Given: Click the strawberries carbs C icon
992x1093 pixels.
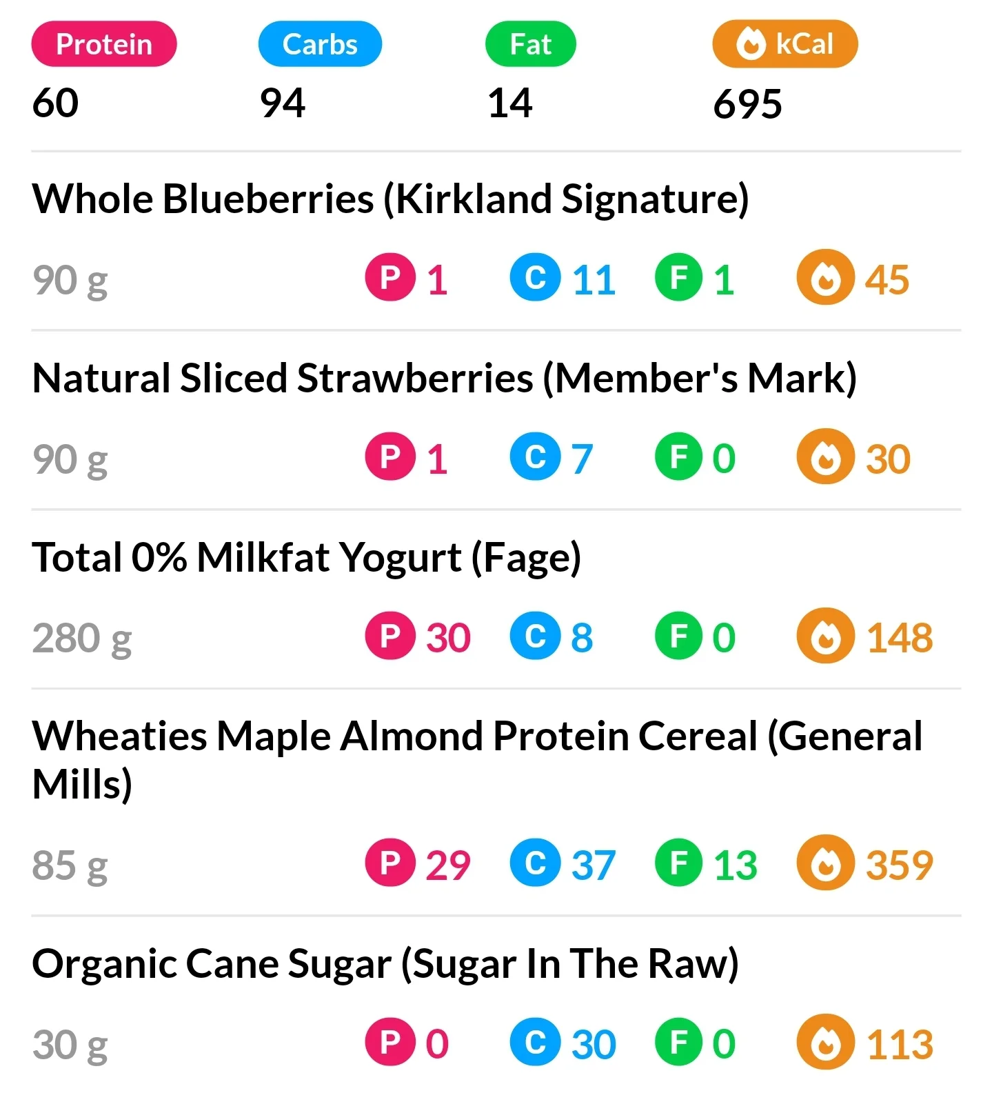Looking at the screenshot, I should pyautogui.click(x=535, y=457).
